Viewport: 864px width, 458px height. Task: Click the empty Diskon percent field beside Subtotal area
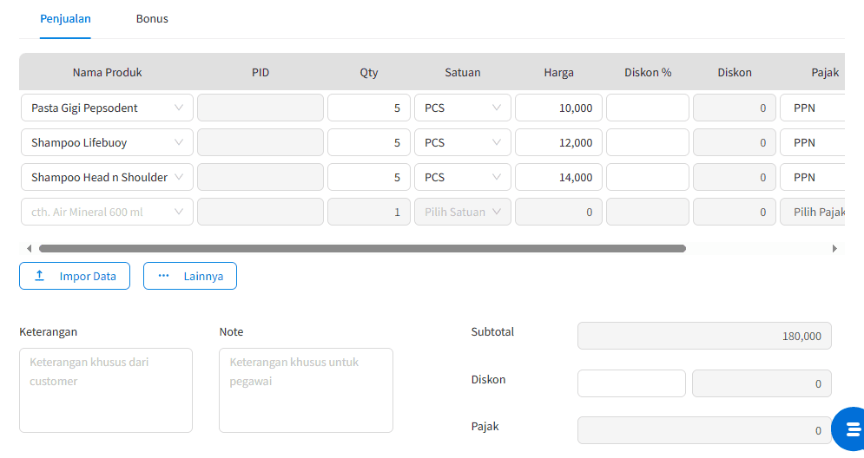coord(631,383)
